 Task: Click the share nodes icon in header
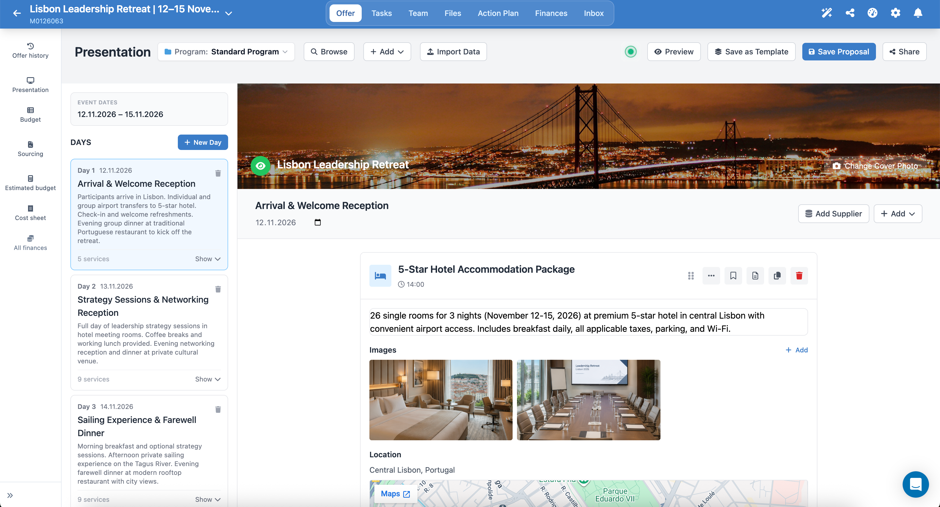coord(850,13)
